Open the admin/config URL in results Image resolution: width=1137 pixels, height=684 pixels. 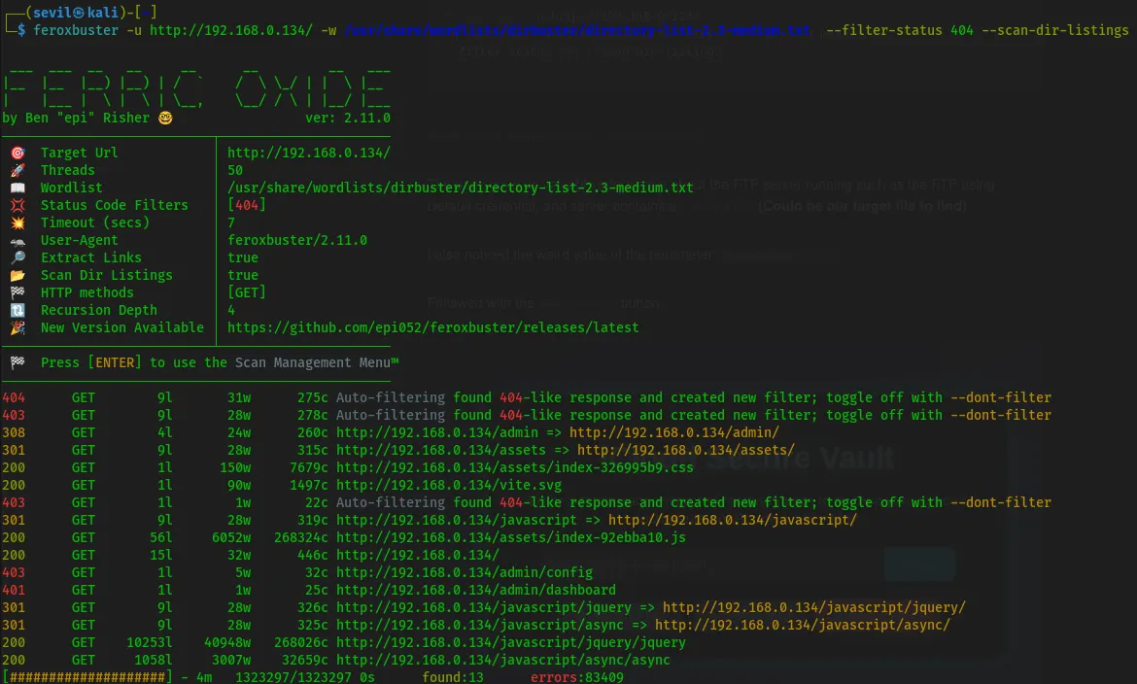tap(450, 573)
